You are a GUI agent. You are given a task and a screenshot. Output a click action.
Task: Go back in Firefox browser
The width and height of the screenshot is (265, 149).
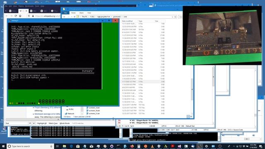click(7, 16)
